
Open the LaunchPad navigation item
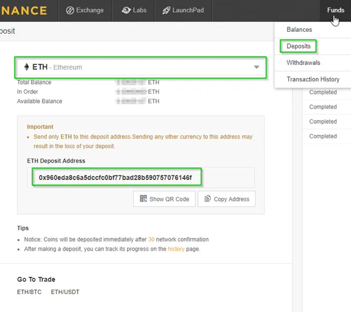pyautogui.click(x=183, y=10)
